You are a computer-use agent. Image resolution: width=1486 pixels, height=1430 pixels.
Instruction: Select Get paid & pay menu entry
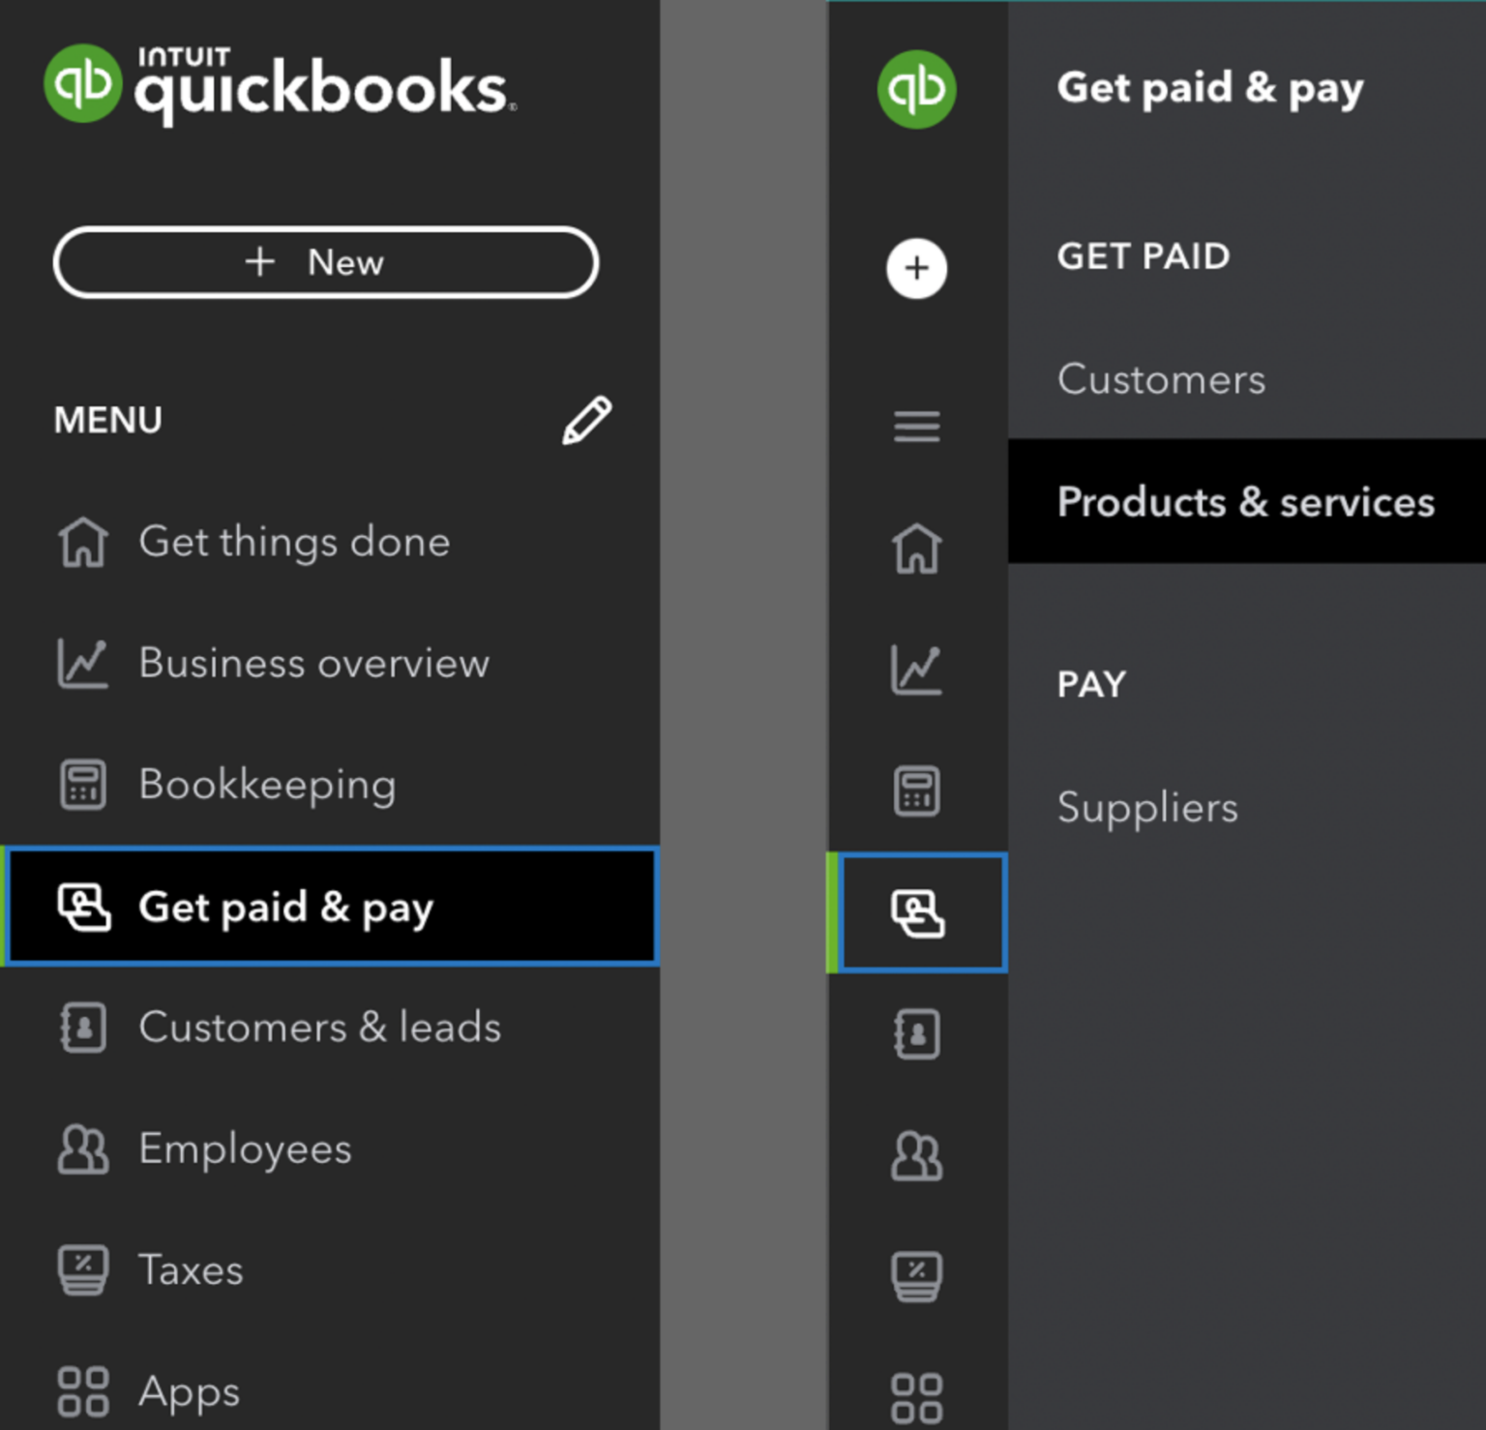[x=285, y=907]
